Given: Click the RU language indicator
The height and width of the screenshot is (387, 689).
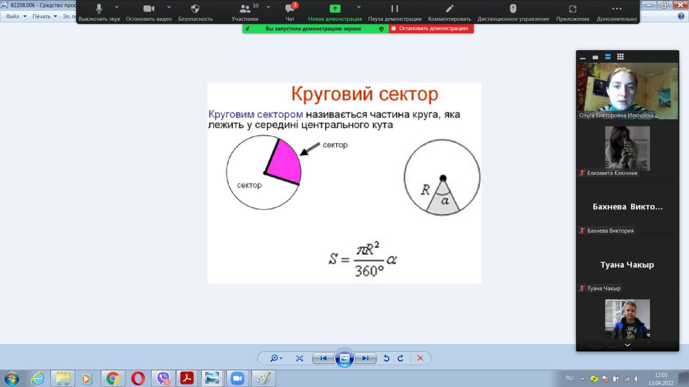Looking at the screenshot, I should [x=570, y=378].
